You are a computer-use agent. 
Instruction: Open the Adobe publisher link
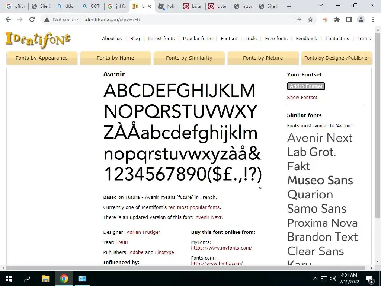tap(136, 252)
